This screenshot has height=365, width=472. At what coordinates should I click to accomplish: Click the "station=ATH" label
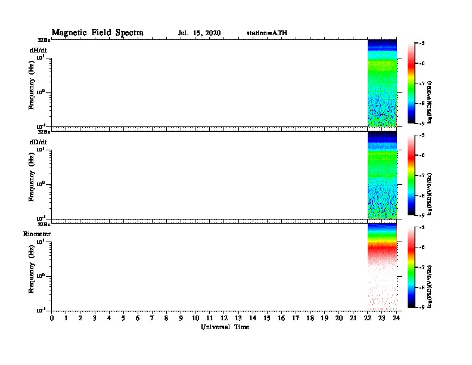coord(267,33)
